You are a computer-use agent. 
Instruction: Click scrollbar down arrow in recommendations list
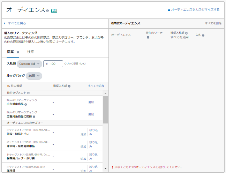click(106, 168)
